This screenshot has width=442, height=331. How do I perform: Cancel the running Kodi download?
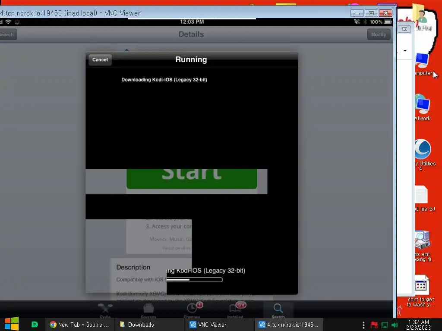click(x=100, y=59)
